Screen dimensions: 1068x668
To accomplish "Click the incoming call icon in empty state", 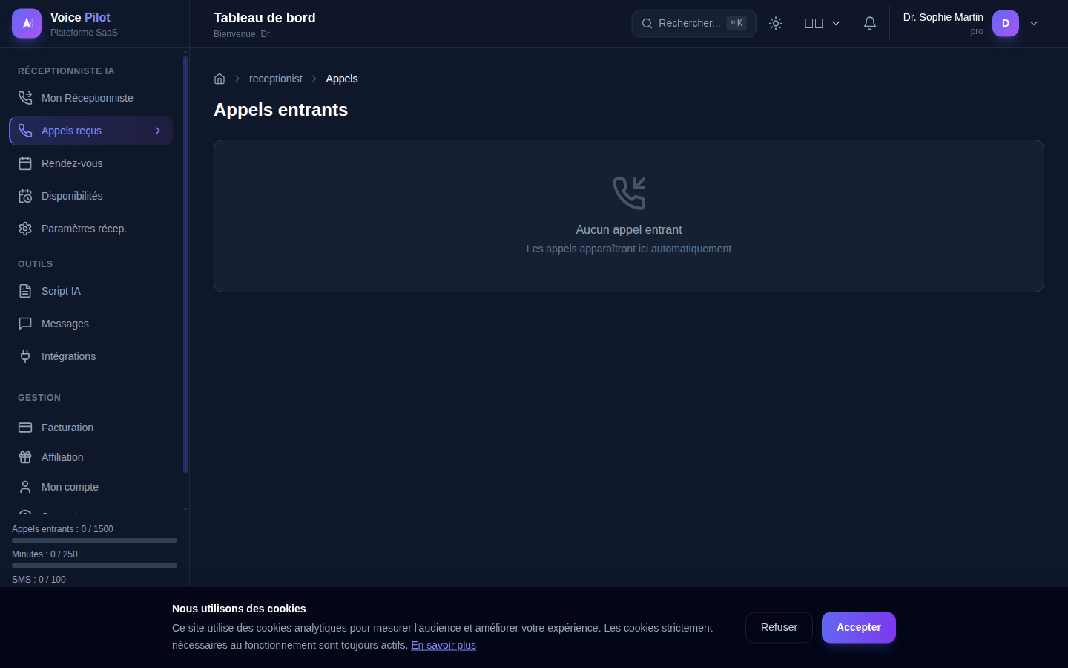I will tap(629, 193).
